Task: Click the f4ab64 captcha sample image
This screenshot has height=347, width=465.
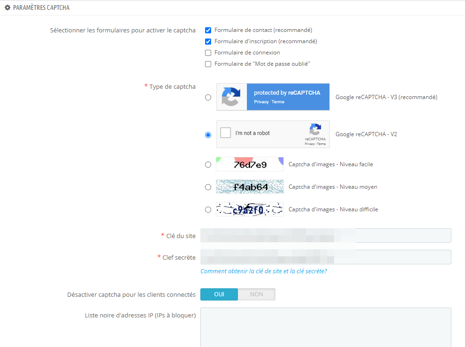Action: [x=250, y=187]
